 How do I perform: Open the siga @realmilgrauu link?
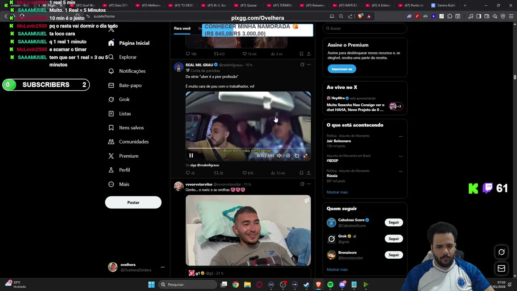205,165
